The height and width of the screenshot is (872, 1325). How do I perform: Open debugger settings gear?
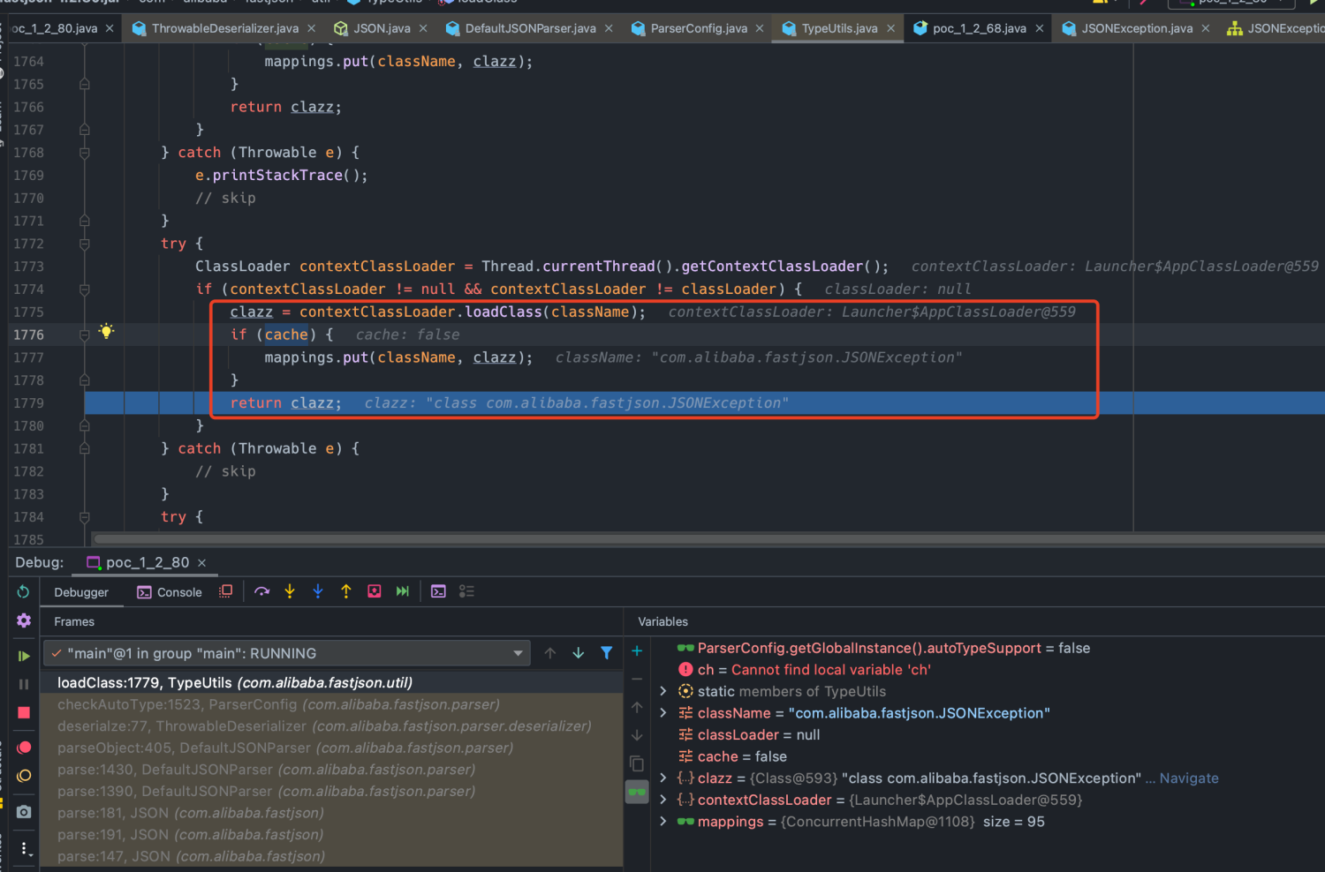click(x=24, y=620)
